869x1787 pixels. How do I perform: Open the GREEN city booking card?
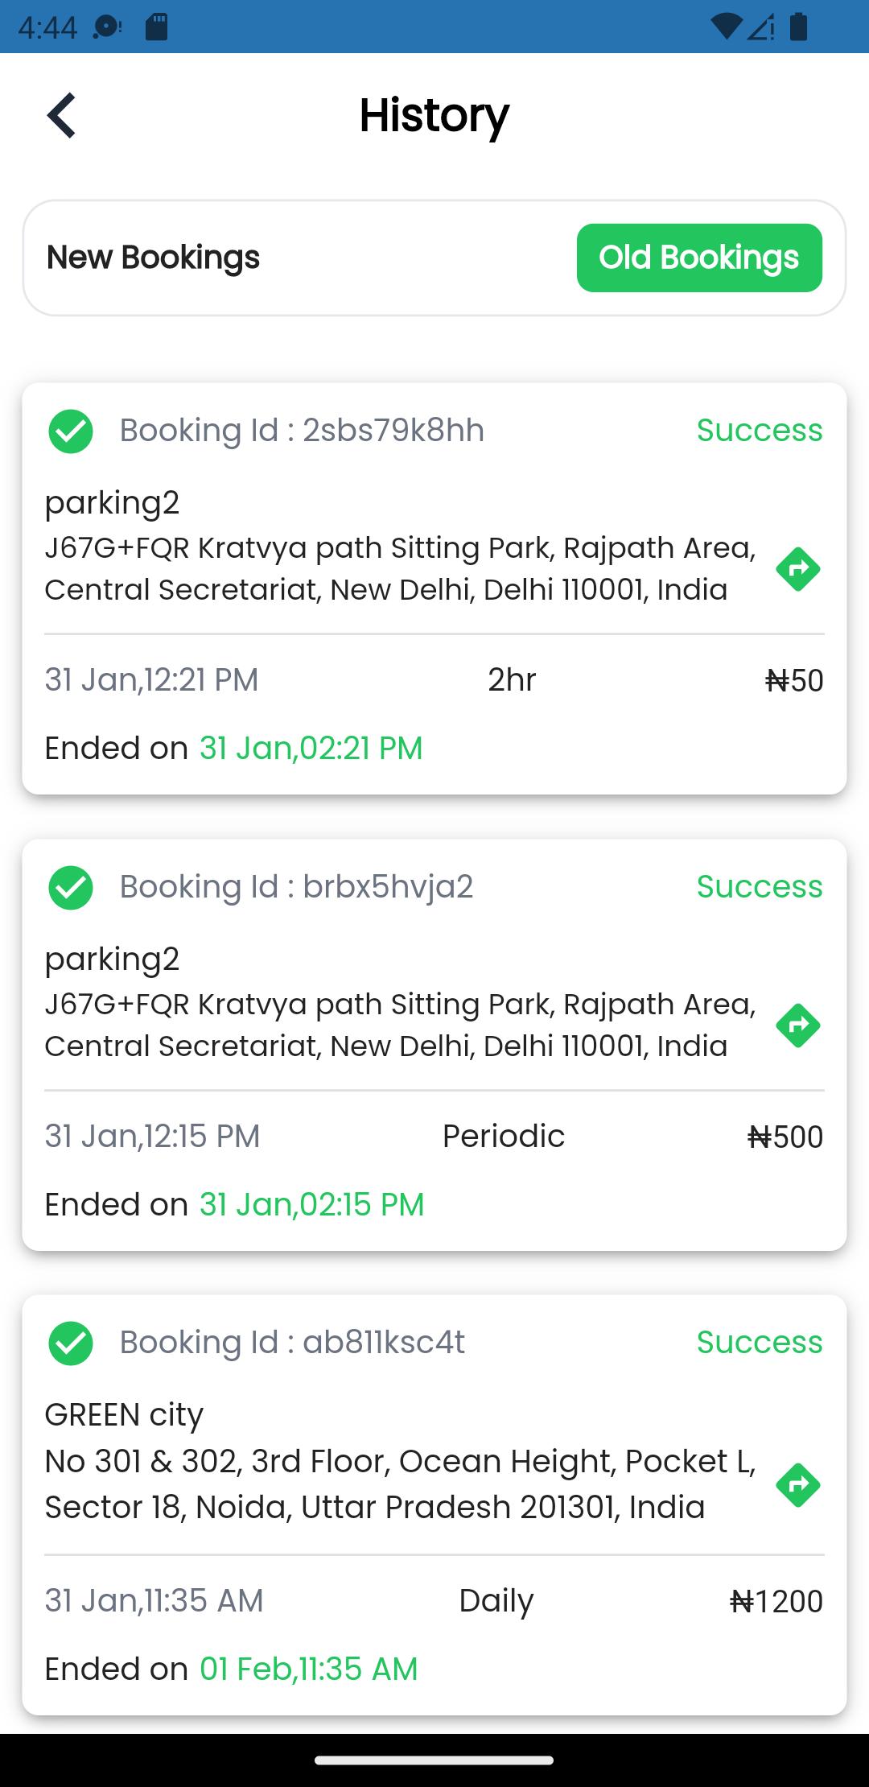[x=434, y=1504]
